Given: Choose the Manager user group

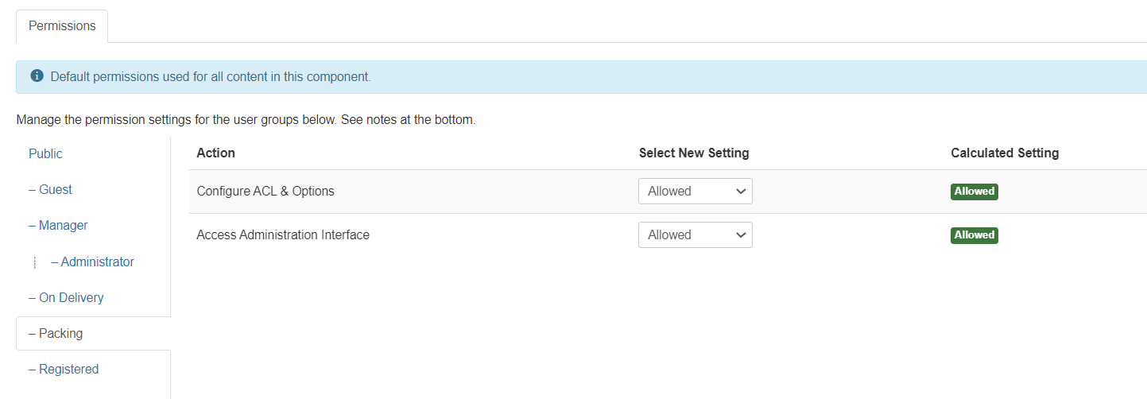Looking at the screenshot, I should [x=63, y=225].
